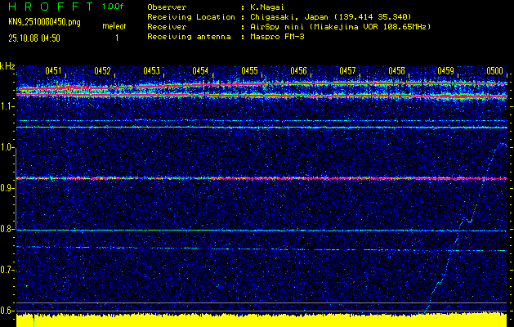514x327 pixels.
Task: Select the 1.0 frequency axis label
Action: 7,147
